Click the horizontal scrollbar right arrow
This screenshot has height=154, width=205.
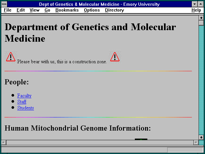[196, 142]
